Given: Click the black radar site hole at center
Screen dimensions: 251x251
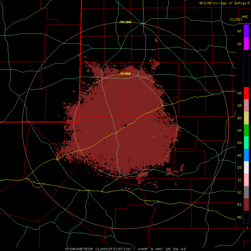Looking at the screenshot, I should click(126, 125).
